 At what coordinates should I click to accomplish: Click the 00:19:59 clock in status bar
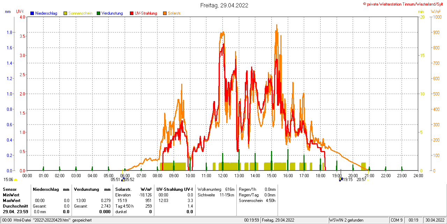251,220
